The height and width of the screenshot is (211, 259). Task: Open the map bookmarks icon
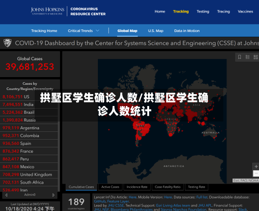(239, 57)
